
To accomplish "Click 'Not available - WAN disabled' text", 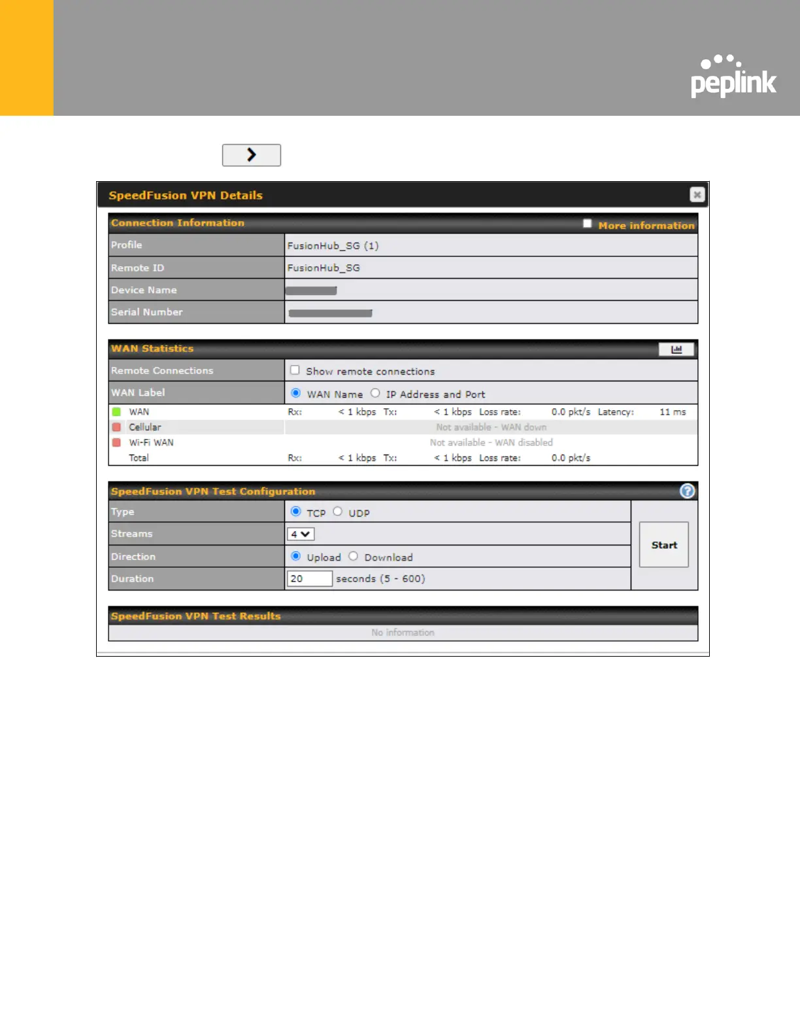I will point(492,443).
